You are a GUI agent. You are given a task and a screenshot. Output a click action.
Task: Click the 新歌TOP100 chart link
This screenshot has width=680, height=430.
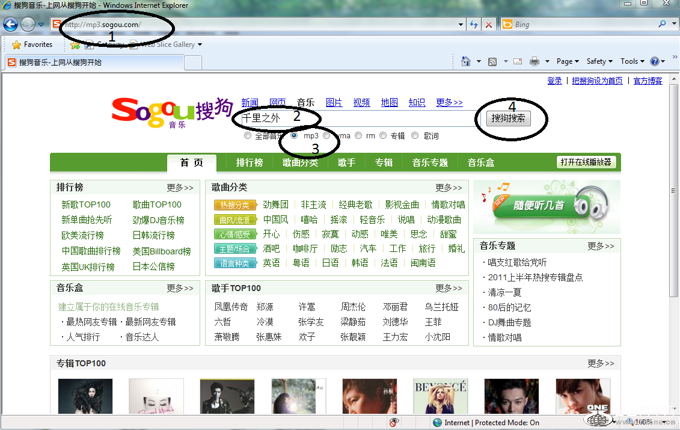coord(86,204)
